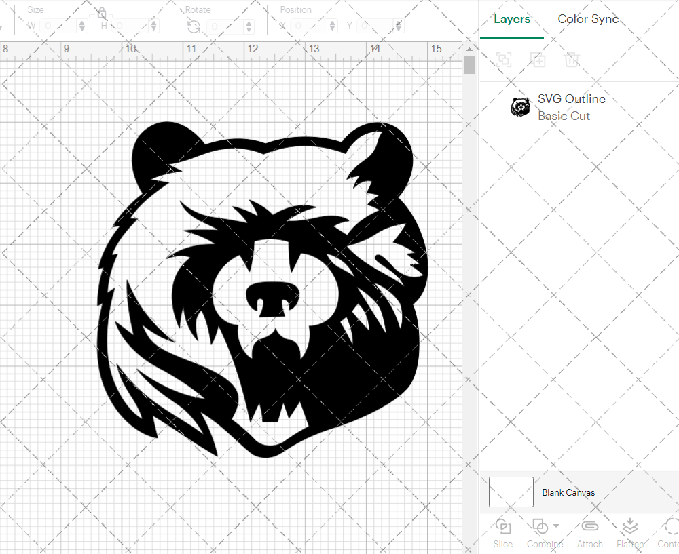The width and height of the screenshot is (679, 554).
Task: Decrease the rotation angle with its stepper
Action: point(248,28)
